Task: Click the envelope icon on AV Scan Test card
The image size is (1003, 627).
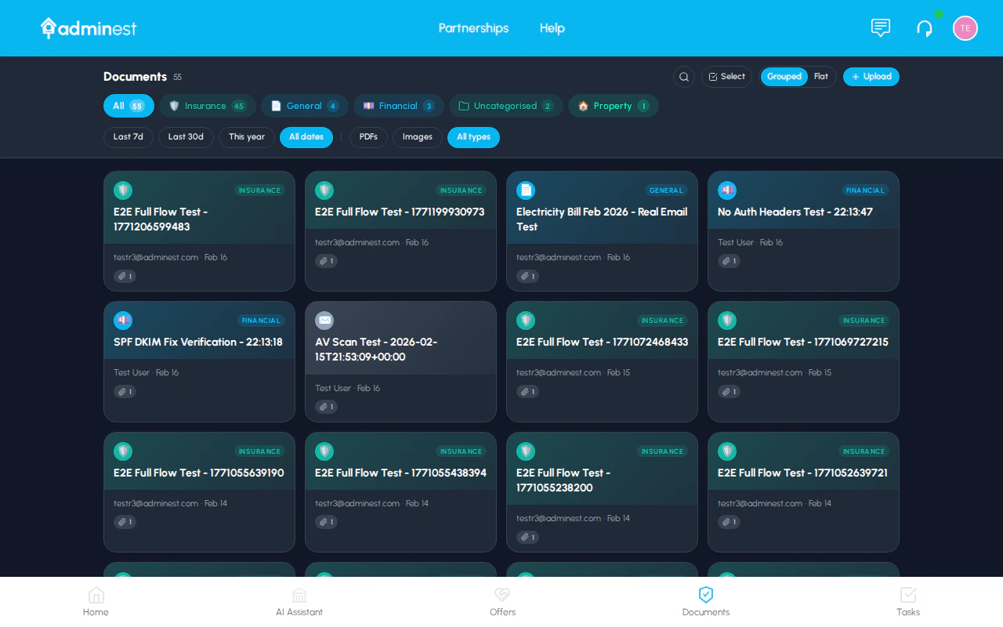Action: (324, 321)
